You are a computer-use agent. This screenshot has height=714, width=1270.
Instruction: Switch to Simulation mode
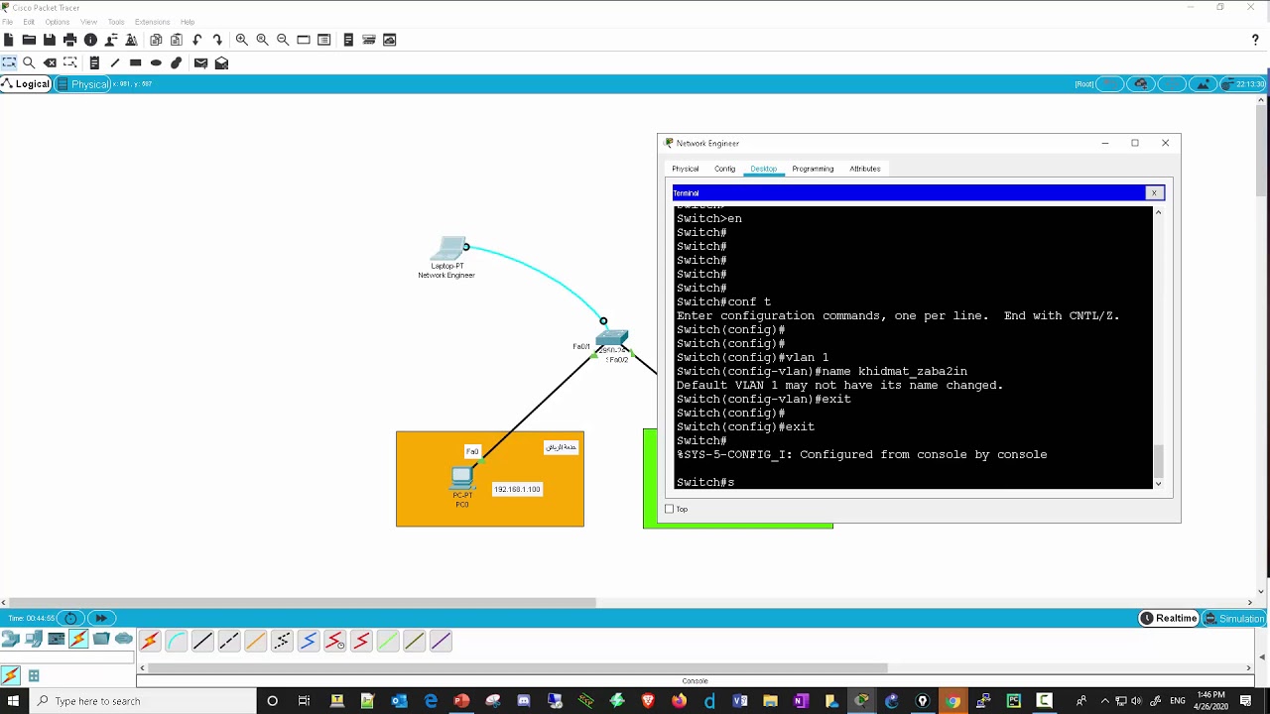tap(1233, 618)
